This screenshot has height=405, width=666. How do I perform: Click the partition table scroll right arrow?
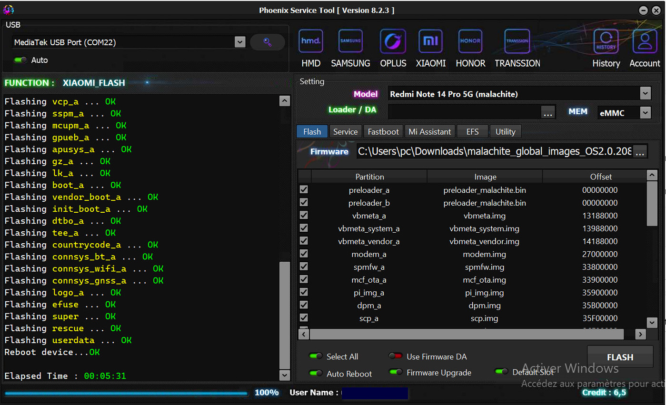(x=641, y=334)
